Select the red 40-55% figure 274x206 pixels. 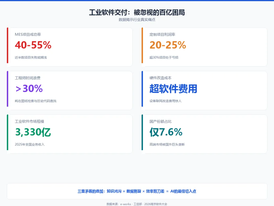pyautogui.click(x=33, y=45)
